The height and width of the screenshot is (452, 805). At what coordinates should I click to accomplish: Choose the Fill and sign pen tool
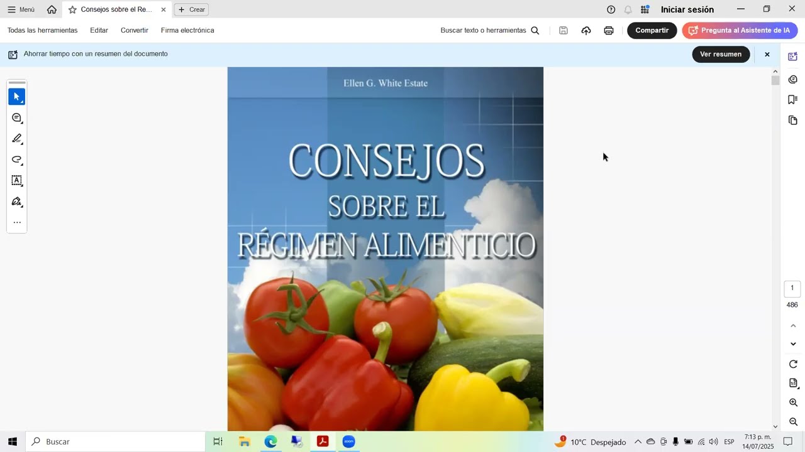click(x=17, y=202)
